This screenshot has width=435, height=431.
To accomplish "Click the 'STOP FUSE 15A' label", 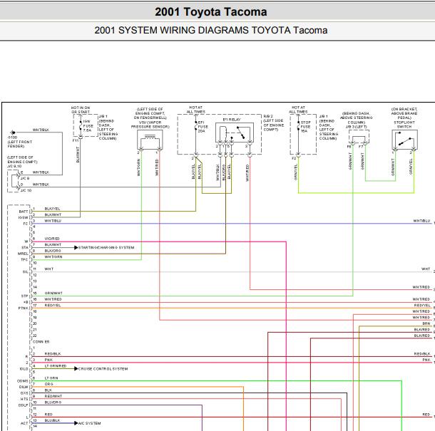I will 305,127.
